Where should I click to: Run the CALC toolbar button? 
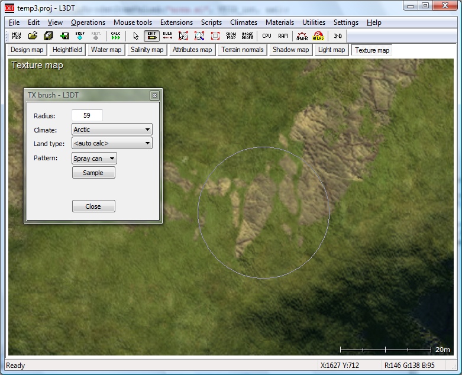tap(115, 36)
